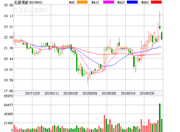Click the 24.13 price axis value
This screenshot has height=132, width=180.
[x=8, y=16]
